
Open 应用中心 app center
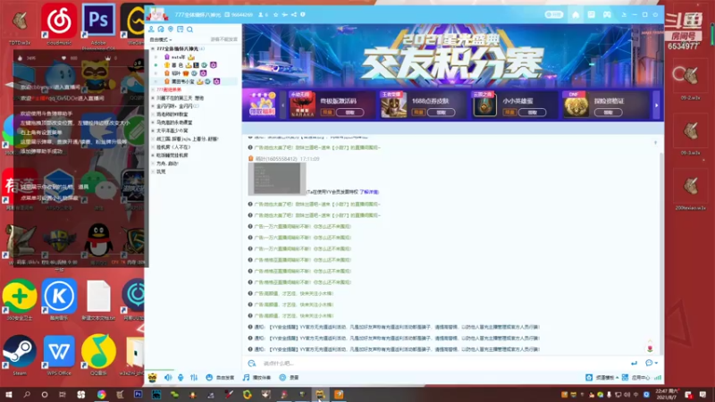coord(635,377)
